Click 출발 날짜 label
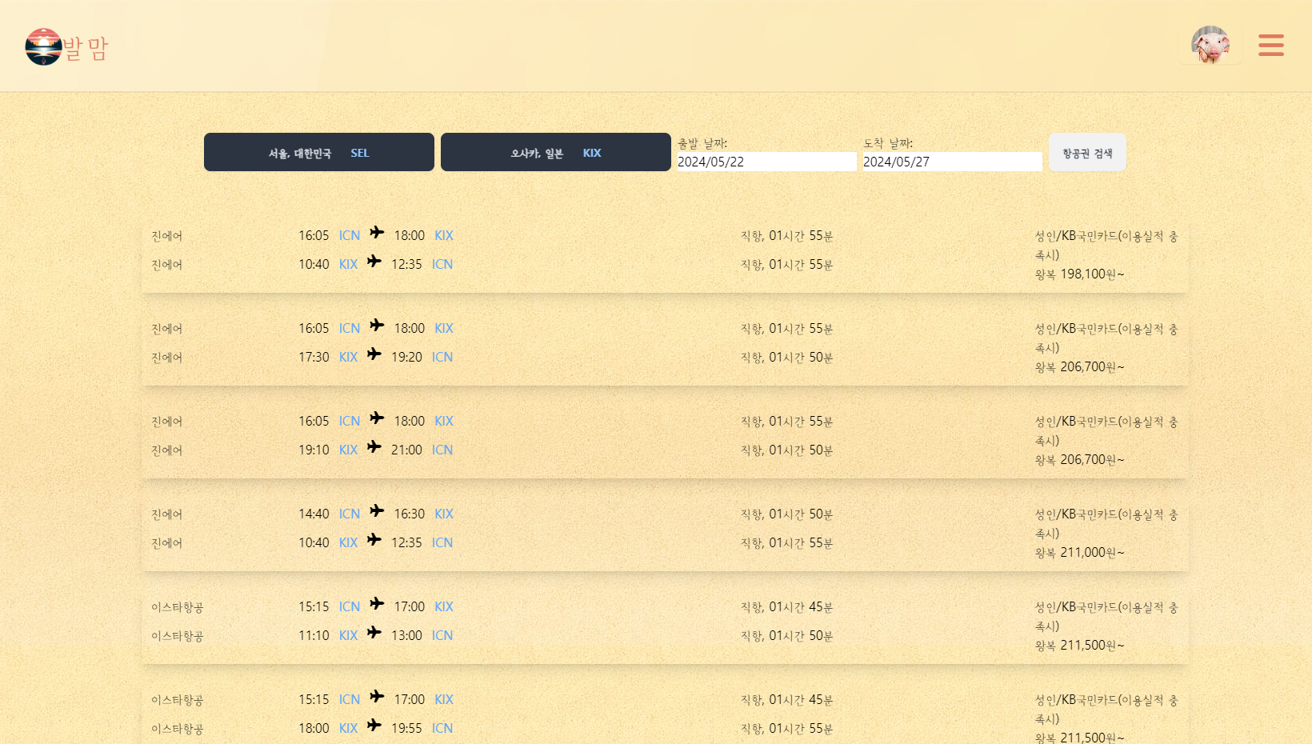The width and height of the screenshot is (1312, 744). pos(702,143)
